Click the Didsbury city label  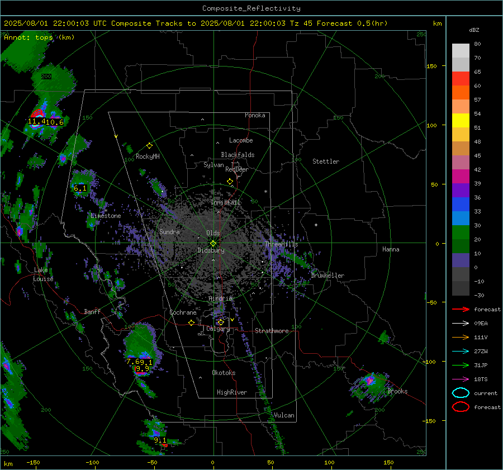coord(211,250)
